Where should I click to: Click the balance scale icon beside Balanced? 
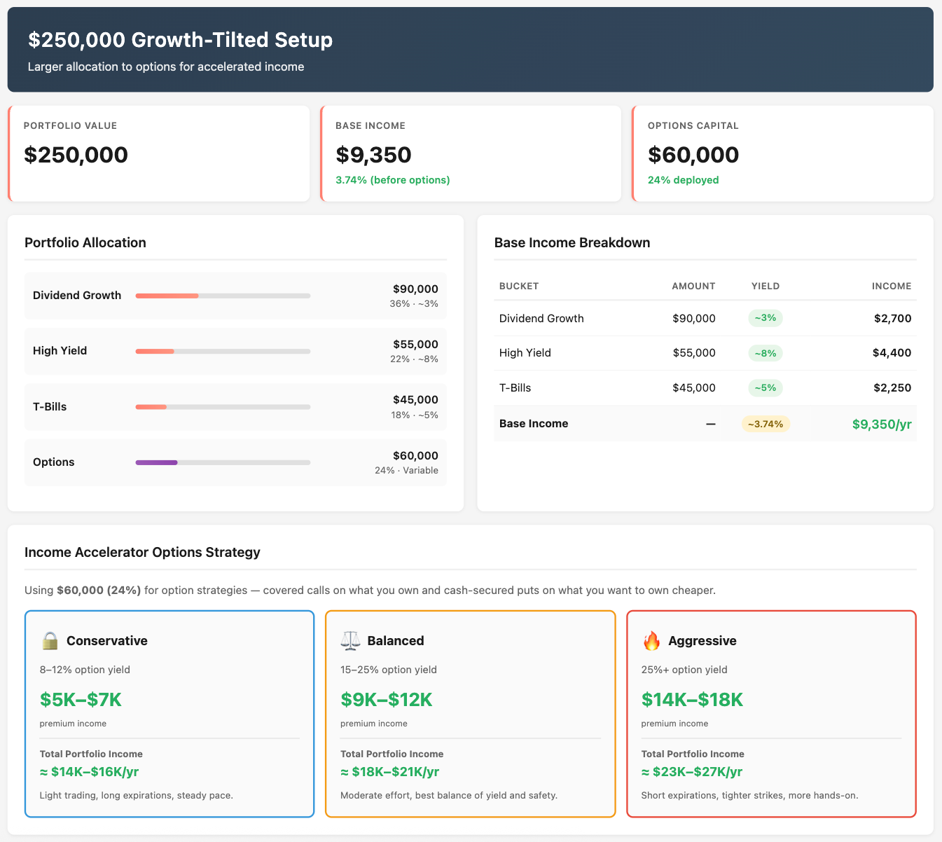click(x=350, y=640)
